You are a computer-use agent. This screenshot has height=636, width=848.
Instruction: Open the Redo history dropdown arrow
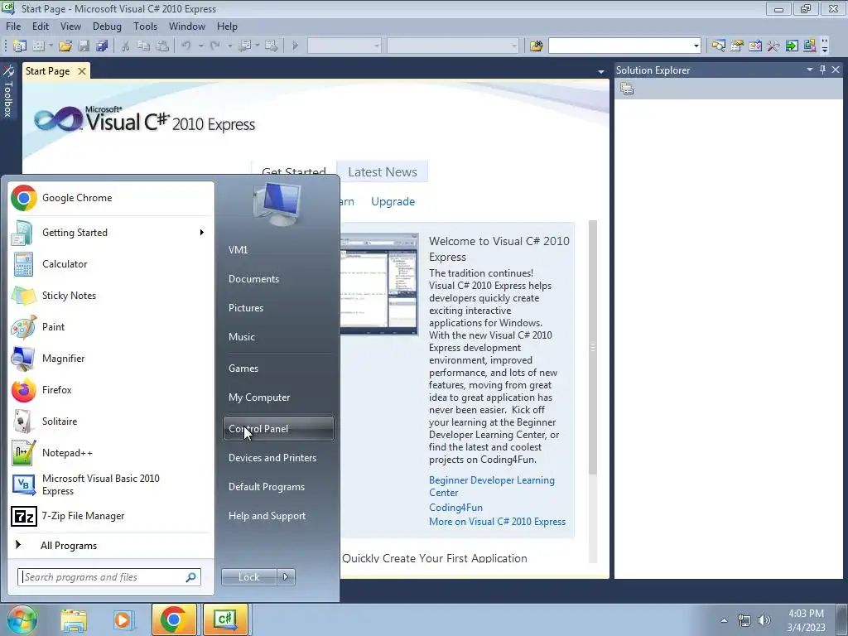point(229,46)
